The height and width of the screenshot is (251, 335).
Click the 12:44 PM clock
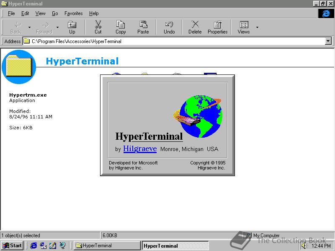(x=321, y=246)
